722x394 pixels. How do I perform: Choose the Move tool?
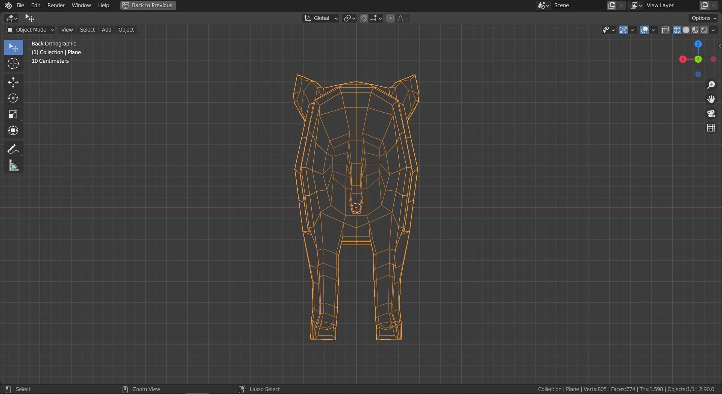(x=14, y=82)
